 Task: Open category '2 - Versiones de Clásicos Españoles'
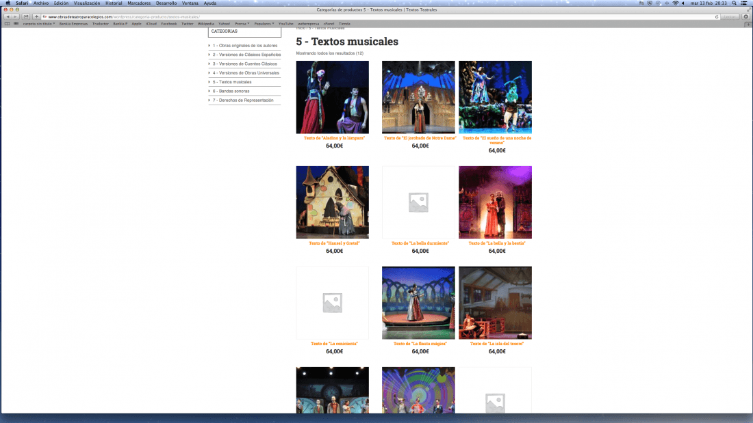[247, 55]
